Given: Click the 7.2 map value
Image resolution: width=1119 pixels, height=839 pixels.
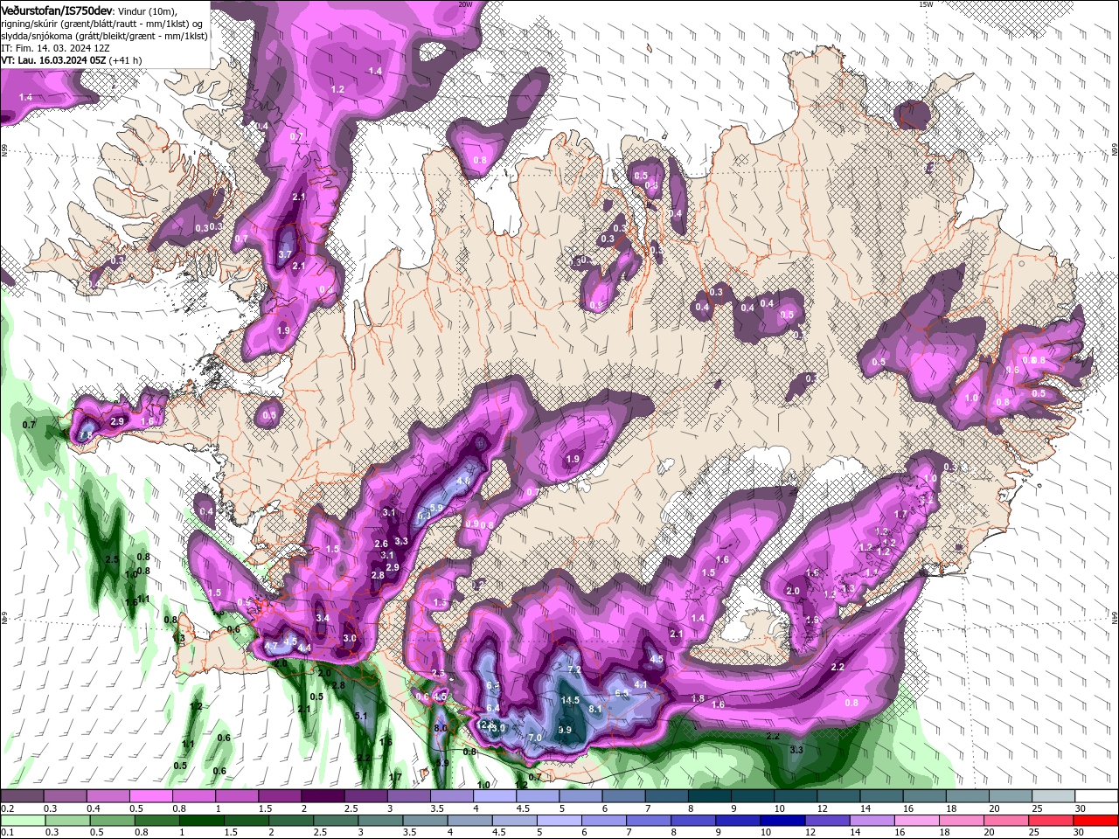Looking at the screenshot, I should (x=574, y=669).
